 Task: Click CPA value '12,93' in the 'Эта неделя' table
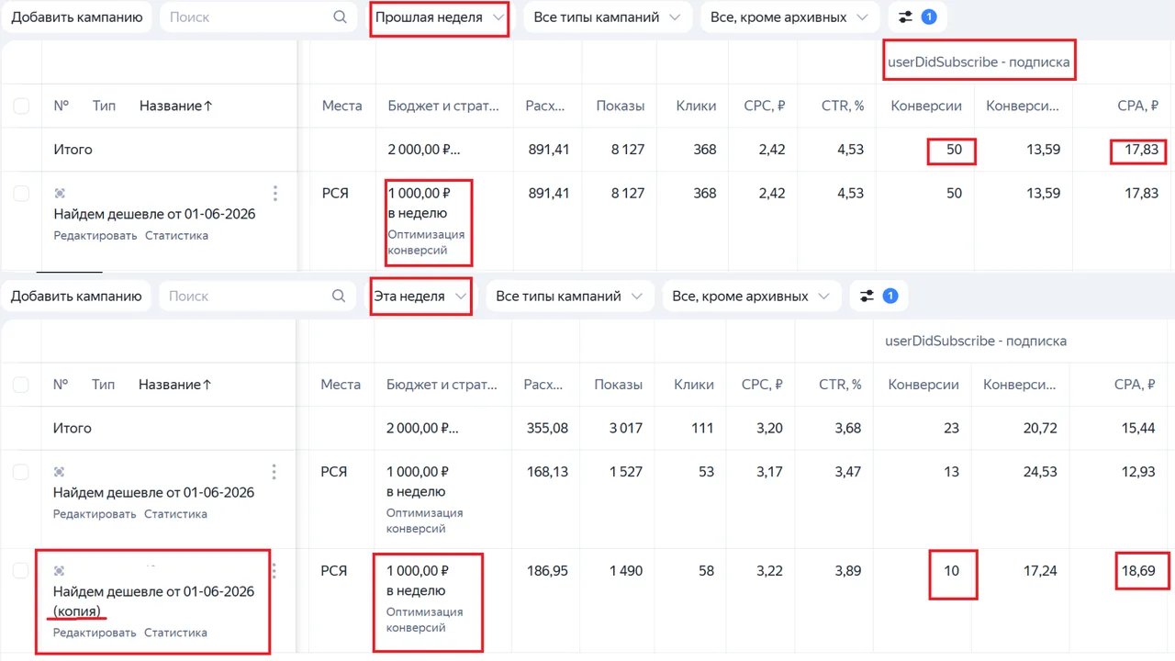tap(1137, 472)
